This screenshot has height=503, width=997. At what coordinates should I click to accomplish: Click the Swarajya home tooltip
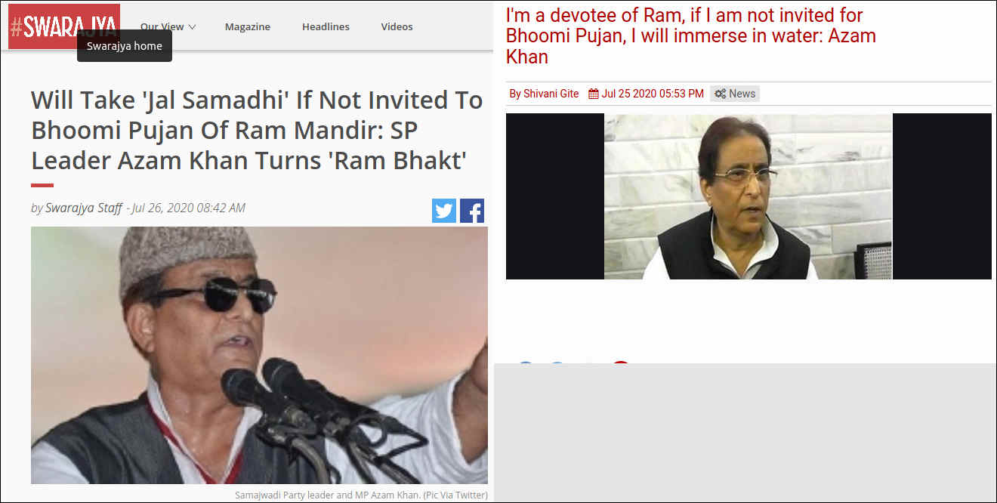(125, 46)
